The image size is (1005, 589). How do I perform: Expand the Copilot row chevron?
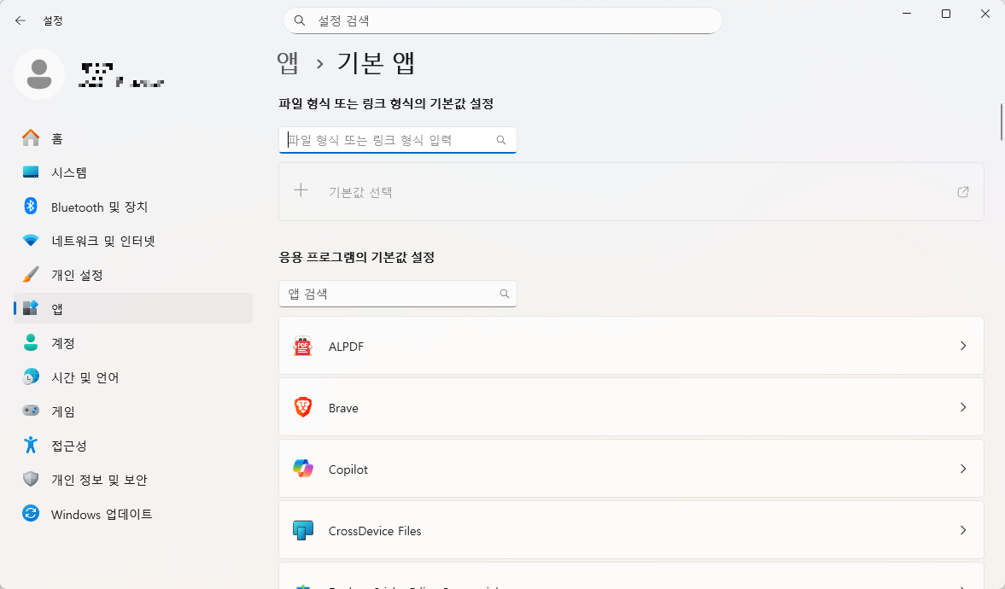[x=962, y=469]
